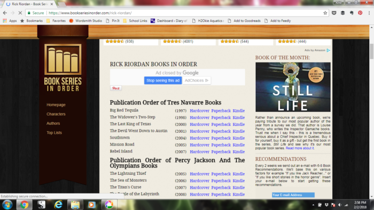
Task: Open Hardcover link for The Titan's Curse
Action: [x=200, y=188]
